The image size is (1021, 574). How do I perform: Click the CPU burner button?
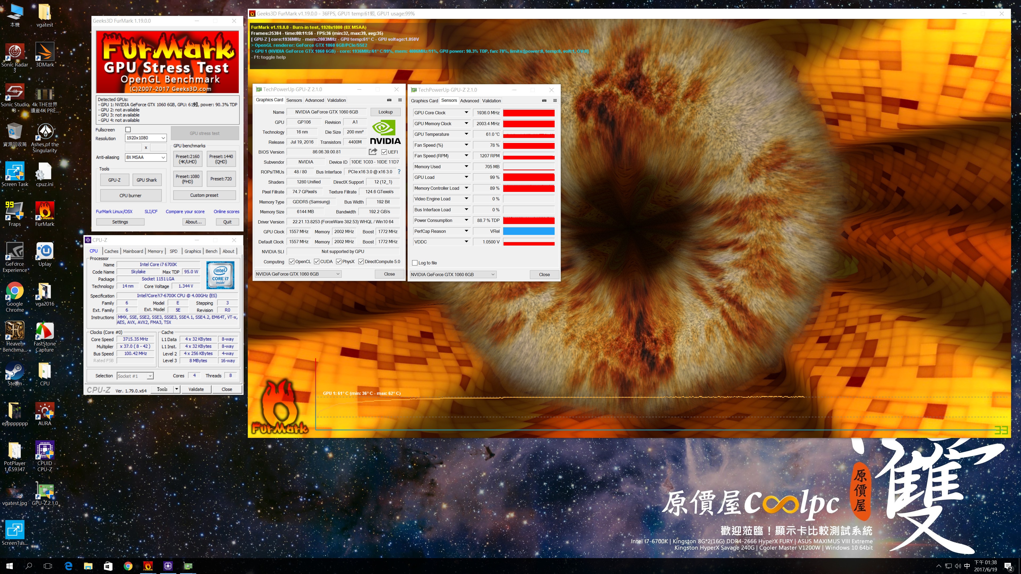pyautogui.click(x=130, y=195)
